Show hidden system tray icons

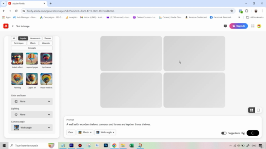tap(230, 146)
